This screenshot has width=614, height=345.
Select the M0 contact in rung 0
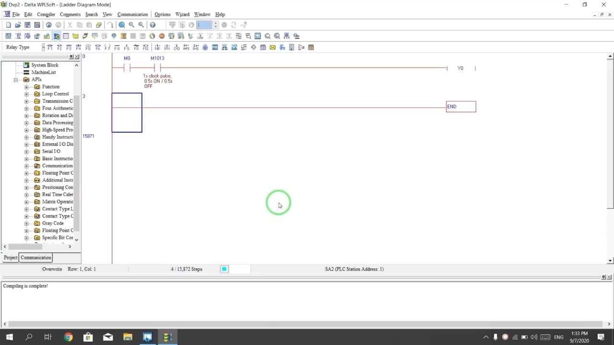[x=127, y=68]
